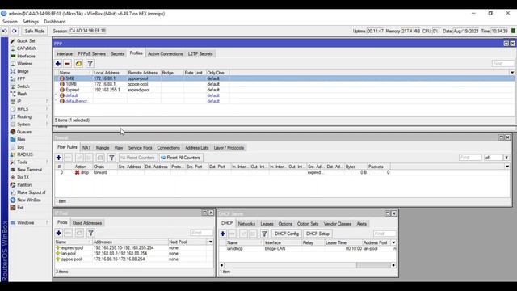Open PPP profiles column dropdown arrow
Viewport: 517px width, 291px height.
coord(511,73)
